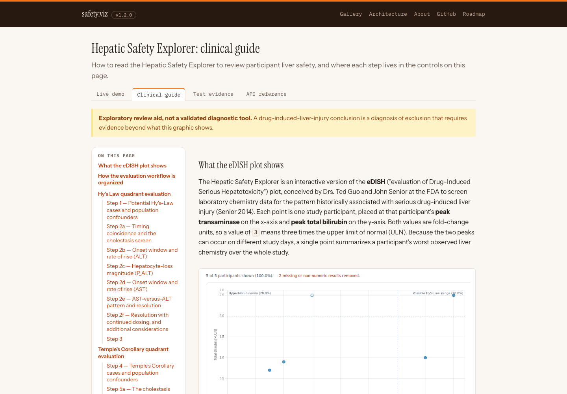Switch to the Live demo tab

[110, 94]
